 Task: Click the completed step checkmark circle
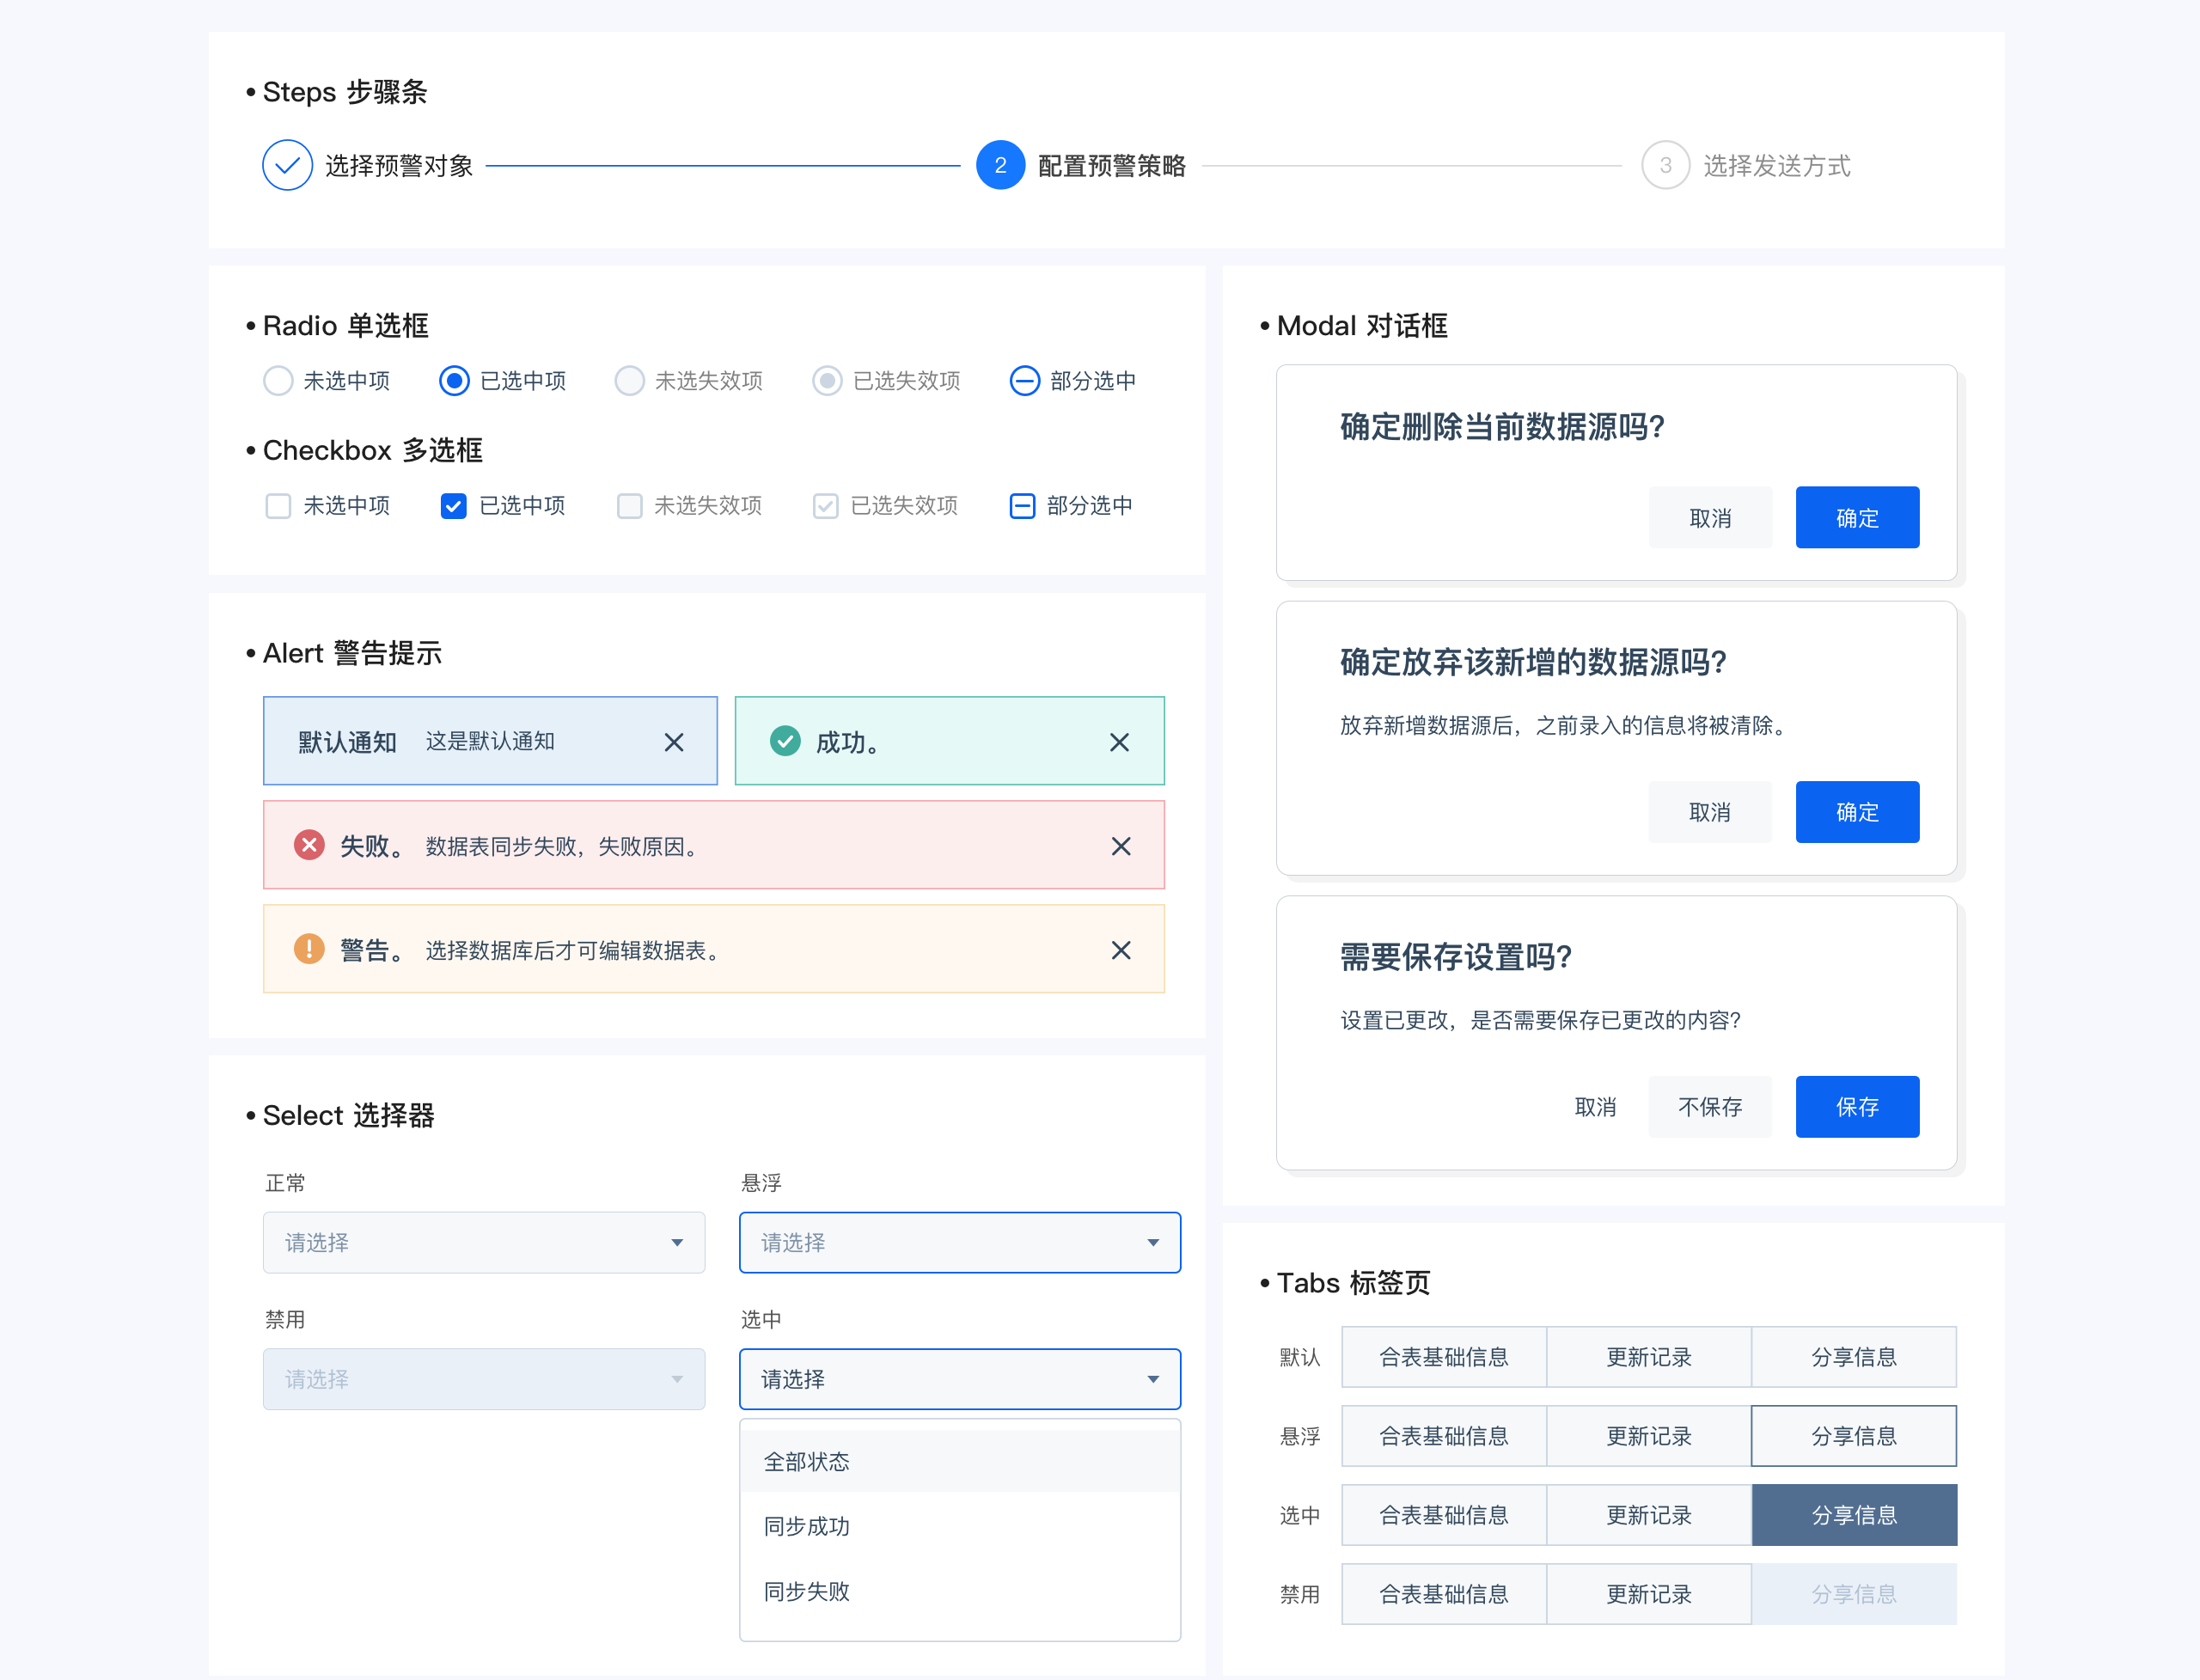287,165
